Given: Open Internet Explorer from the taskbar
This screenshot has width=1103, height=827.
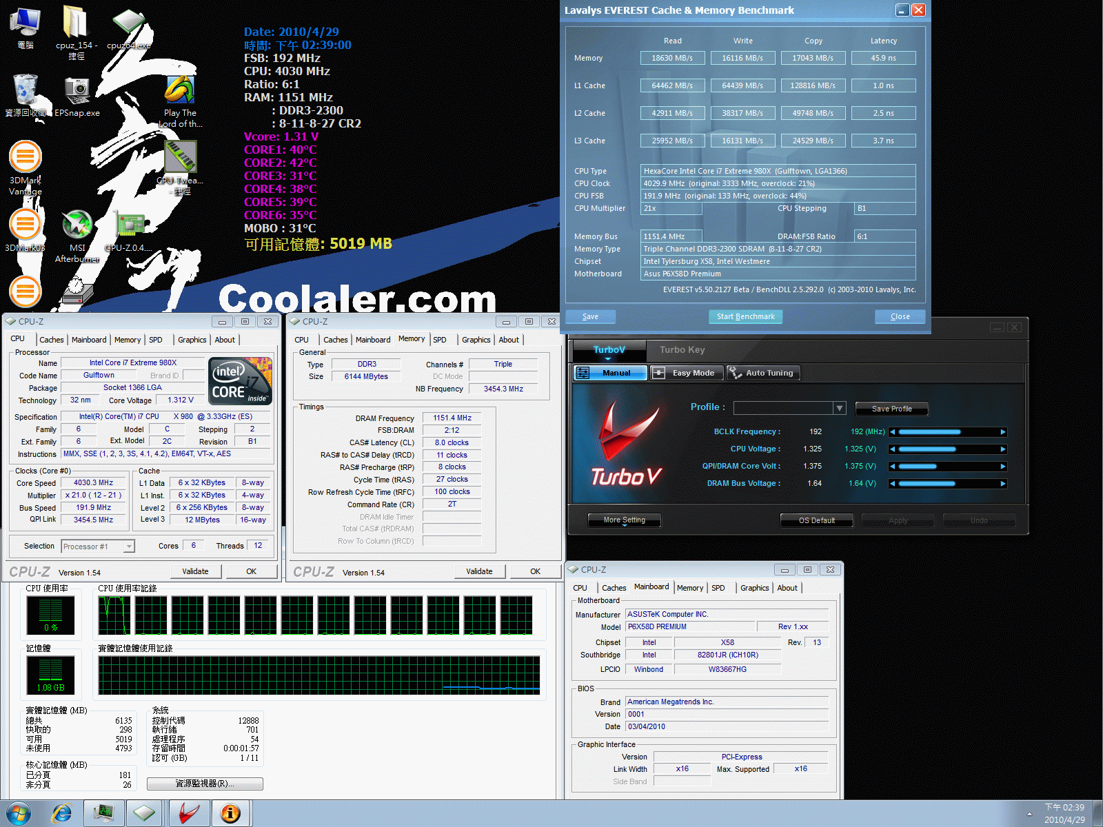Looking at the screenshot, I should click(62, 813).
